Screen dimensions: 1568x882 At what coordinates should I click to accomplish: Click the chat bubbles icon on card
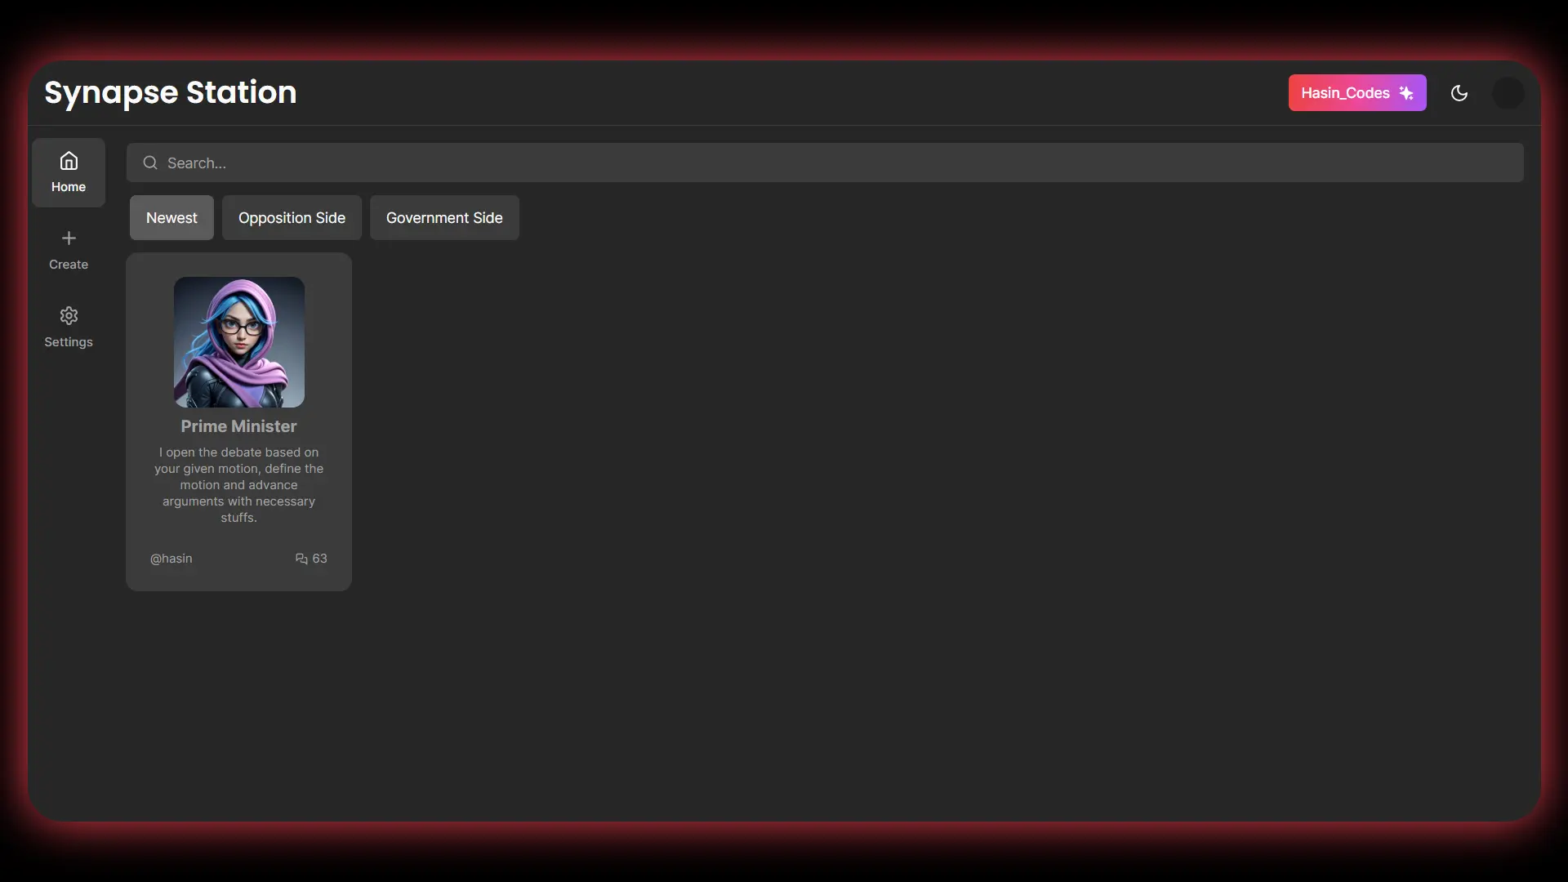(x=301, y=559)
